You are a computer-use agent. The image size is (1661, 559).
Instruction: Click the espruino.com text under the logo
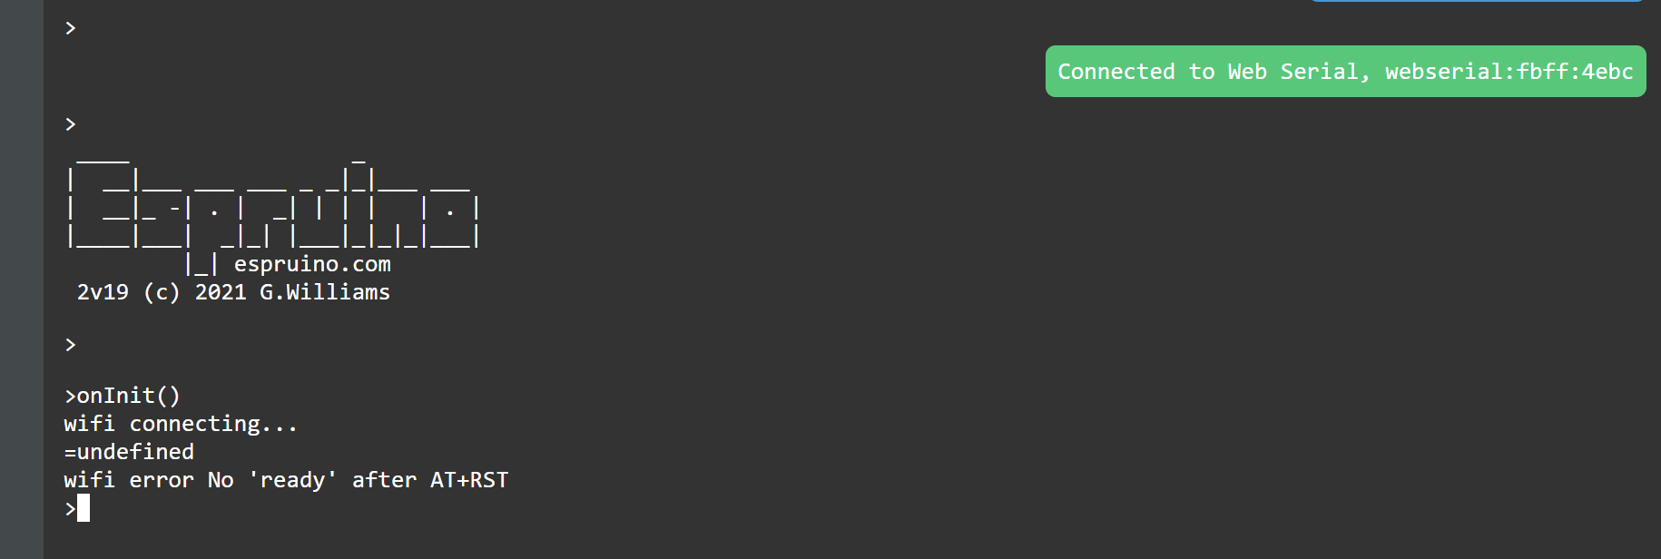312,264
